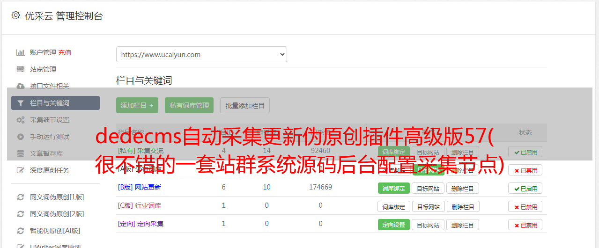The image size is (599, 248).
Task: Click 批量添加栏目 button
Action: coord(245,105)
